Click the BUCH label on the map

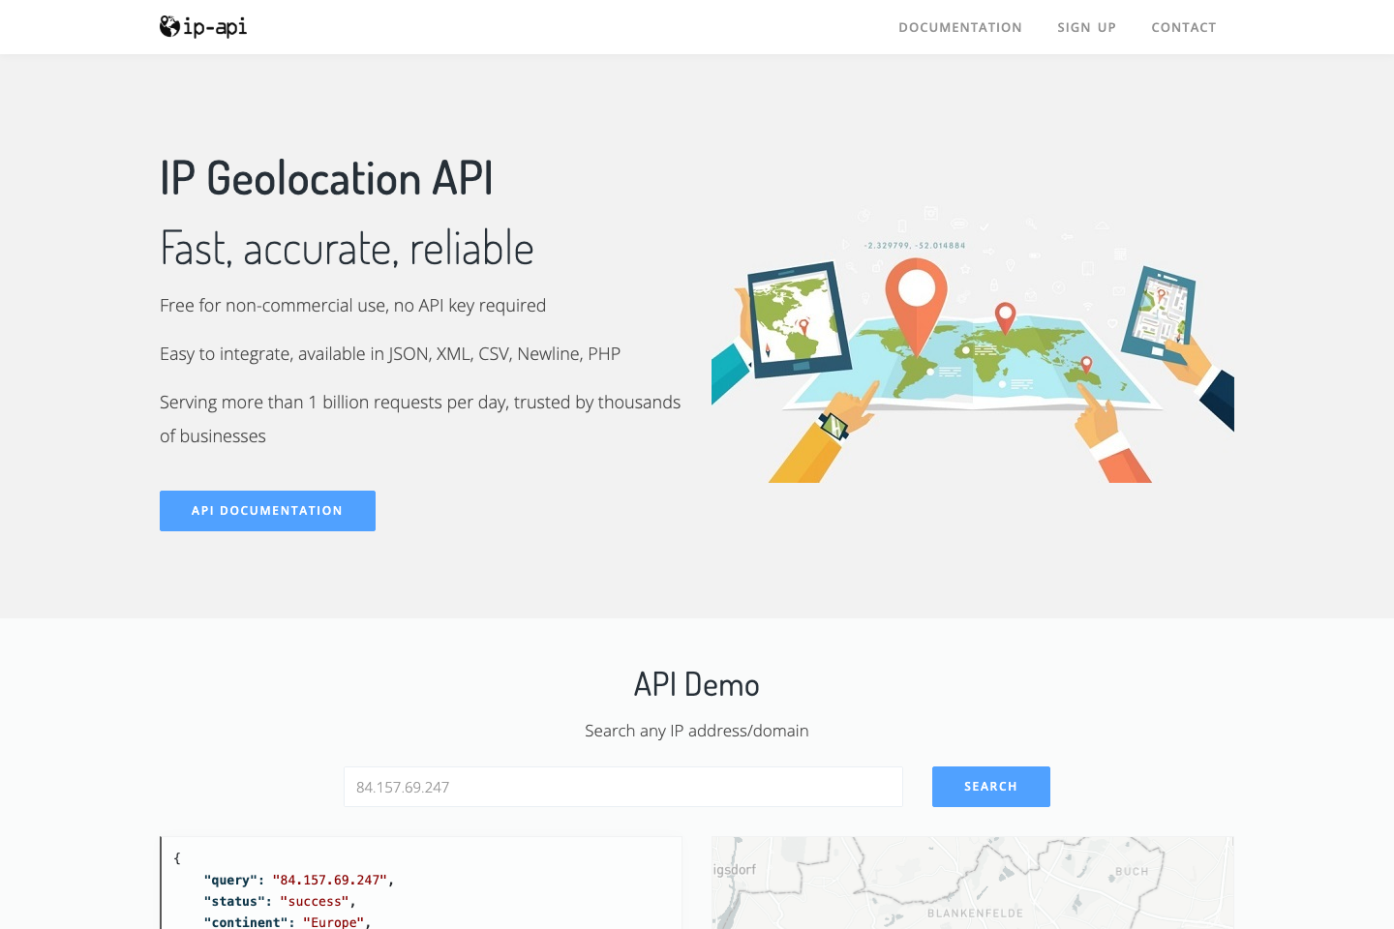tap(1131, 871)
